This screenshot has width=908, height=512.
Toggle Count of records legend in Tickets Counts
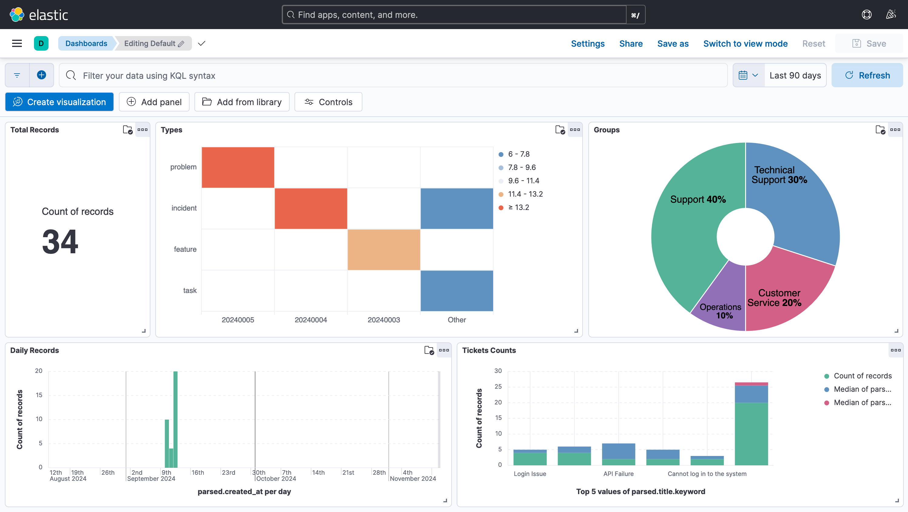point(858,376)
